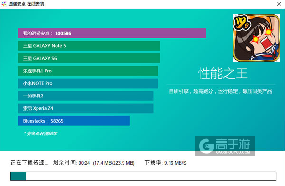The image size is (285, 186).
Task: Close the online installer window
Action: (279, 4)
